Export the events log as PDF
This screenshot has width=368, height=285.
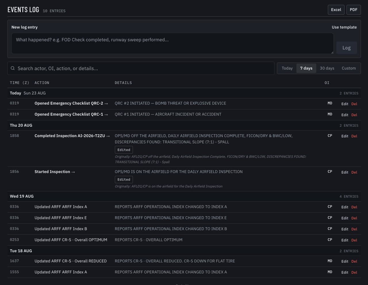point(353,10)
